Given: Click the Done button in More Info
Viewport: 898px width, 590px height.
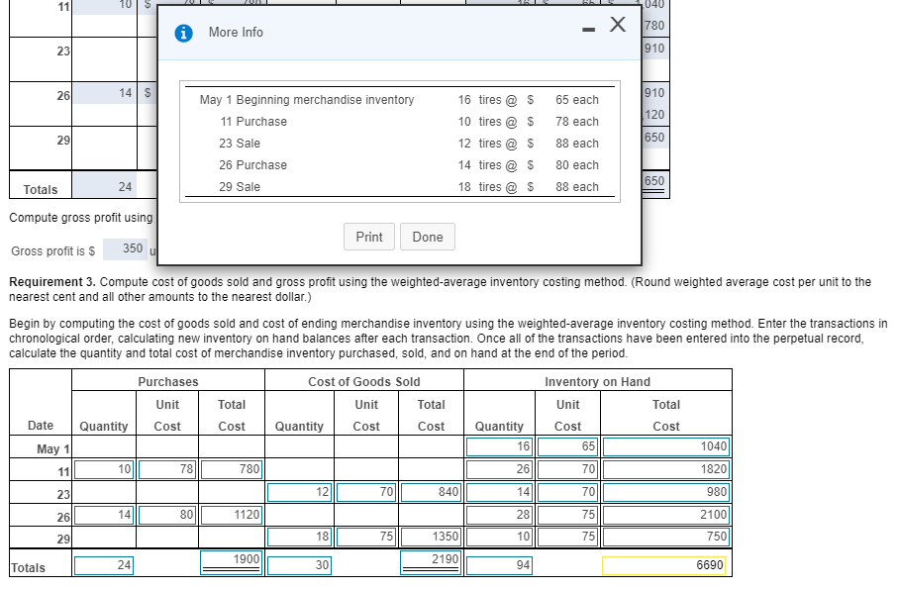Looking at the screenshot, I should 428,237.
